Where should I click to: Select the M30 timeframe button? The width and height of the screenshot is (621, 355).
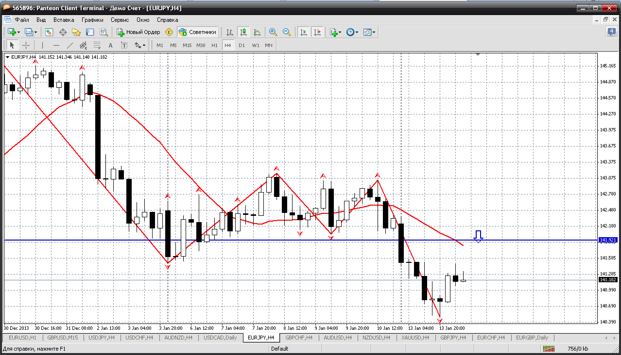tap(201, 45)
